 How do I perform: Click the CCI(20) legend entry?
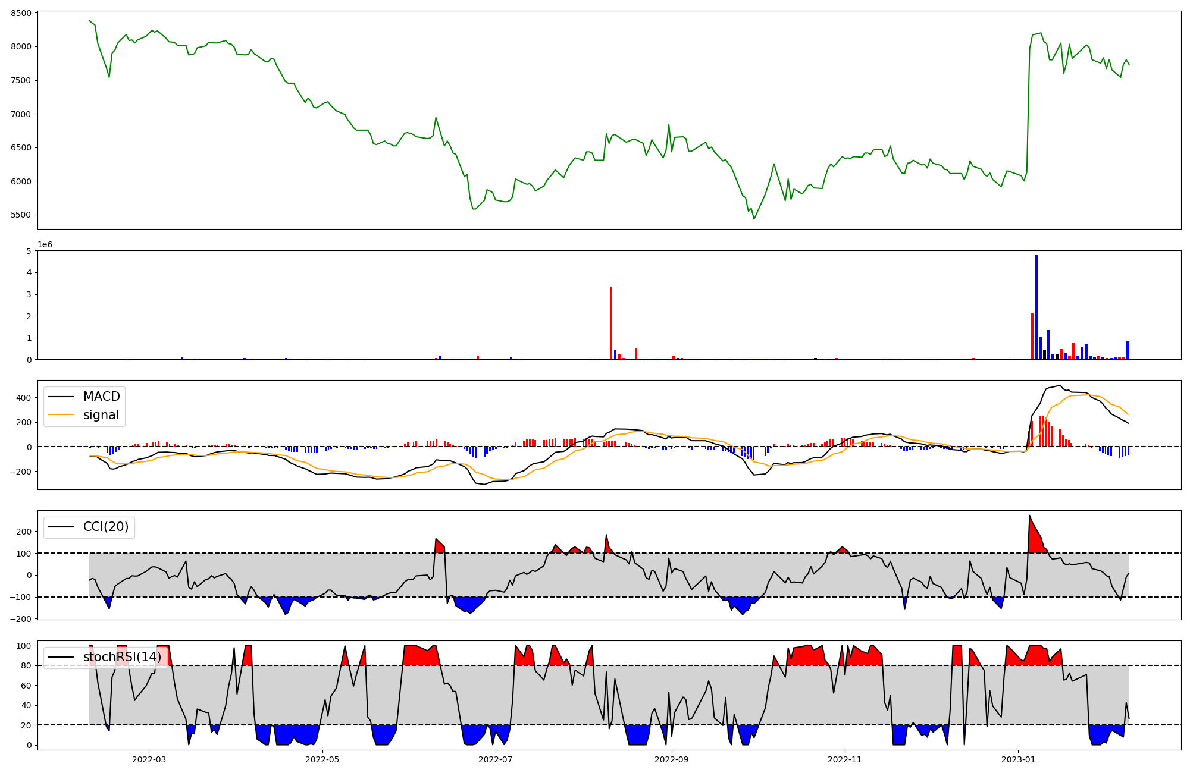[106, 527]
